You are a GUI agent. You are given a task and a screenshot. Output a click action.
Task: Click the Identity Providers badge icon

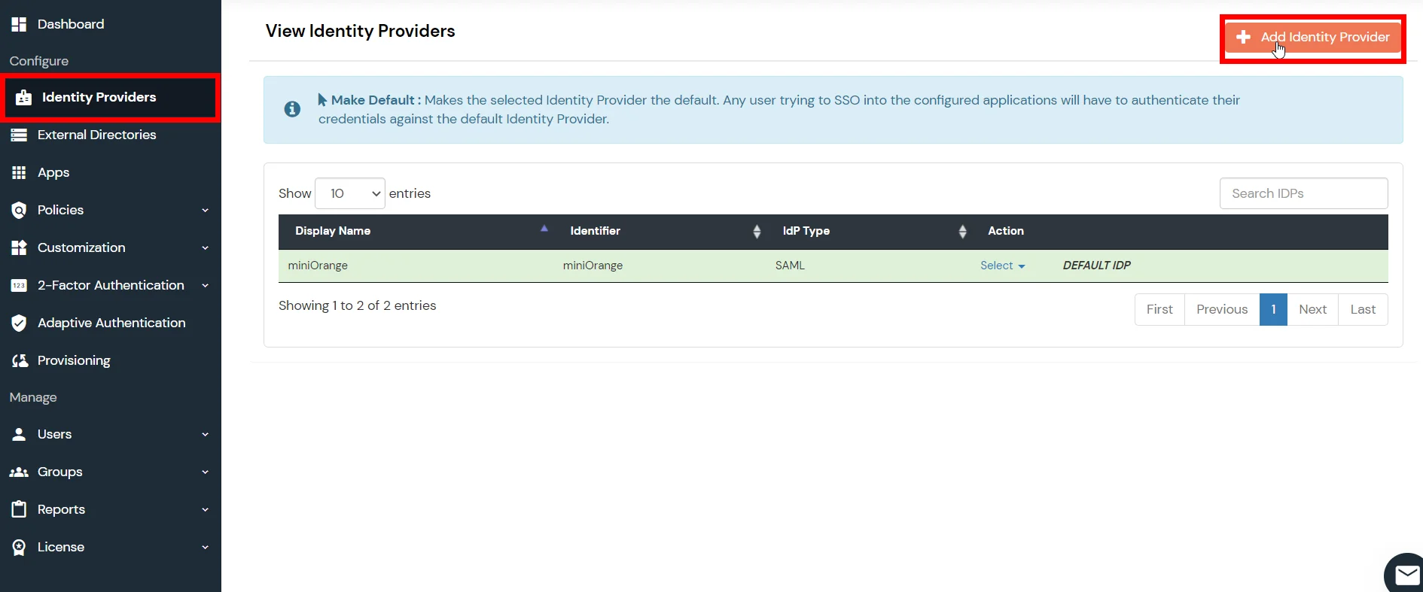[x=24, y=97]
